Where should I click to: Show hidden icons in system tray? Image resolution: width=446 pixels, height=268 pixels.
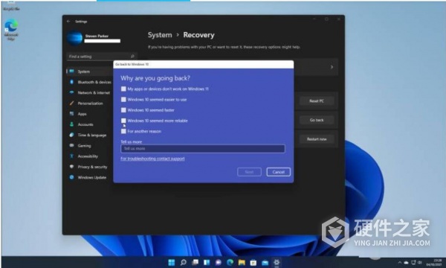click(400, 263)
